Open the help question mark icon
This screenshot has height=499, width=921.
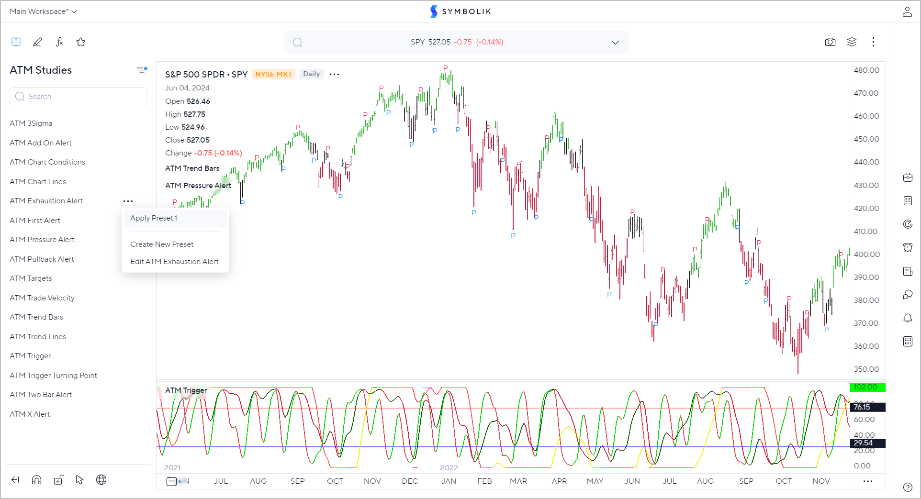908,487
